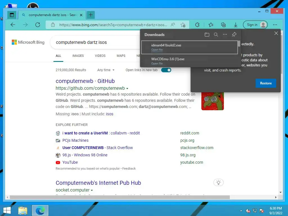Sign in to Edge profile
This screenshot has width=288, height=216.
tap(255, 25)
